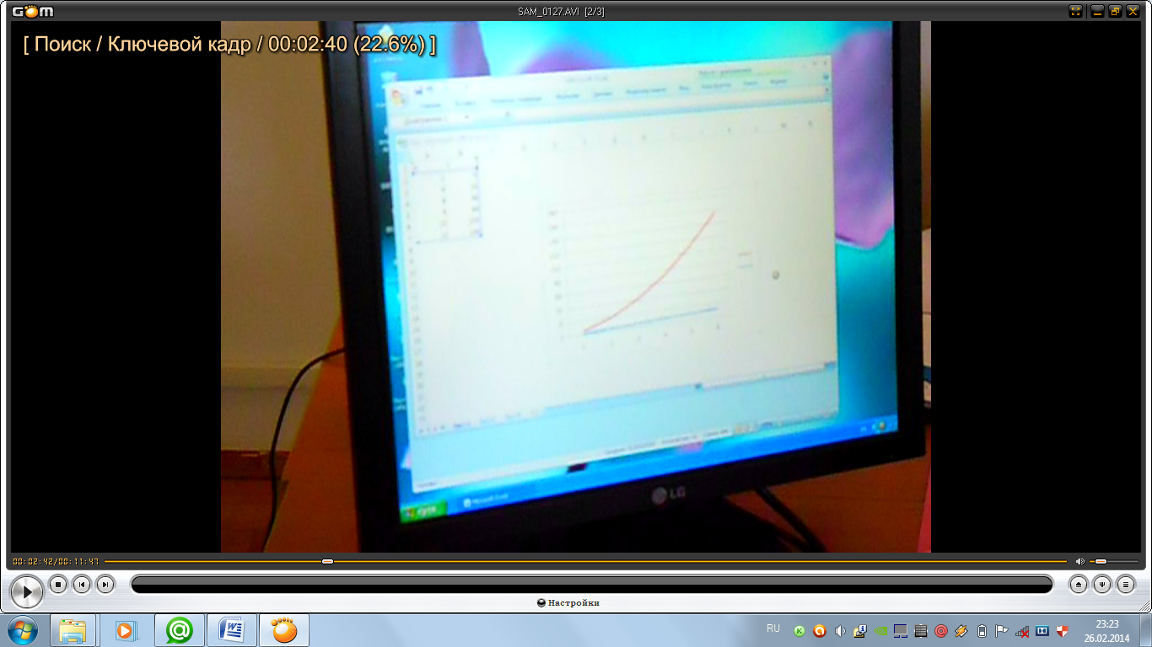The image size is (1152, 647).
Task: Open the Mail.Ru Agent taskbar button
Action: pyautogui.click(x=179, y=630)
